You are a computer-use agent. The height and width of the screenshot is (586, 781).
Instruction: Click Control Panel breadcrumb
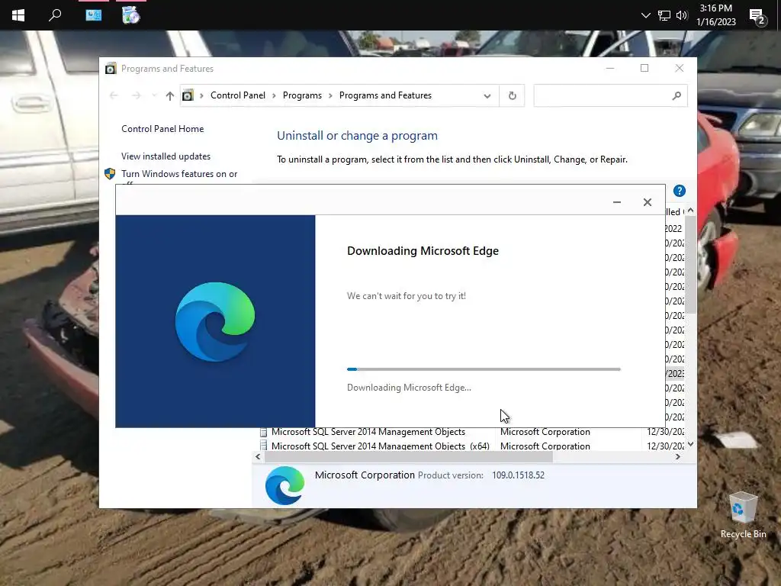point(238,95)
